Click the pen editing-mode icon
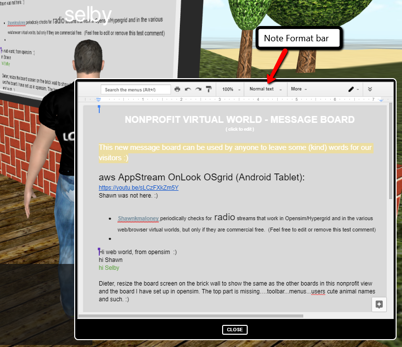Image resolution: width=402 pixels, height=347 pixels. pos(350,89)
